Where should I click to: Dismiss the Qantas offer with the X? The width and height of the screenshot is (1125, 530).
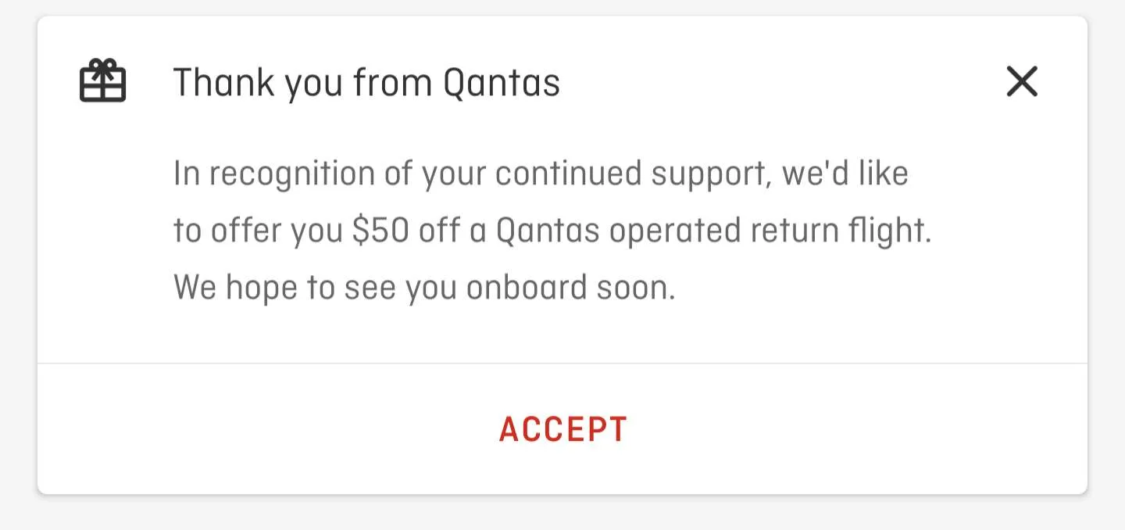1022,81
